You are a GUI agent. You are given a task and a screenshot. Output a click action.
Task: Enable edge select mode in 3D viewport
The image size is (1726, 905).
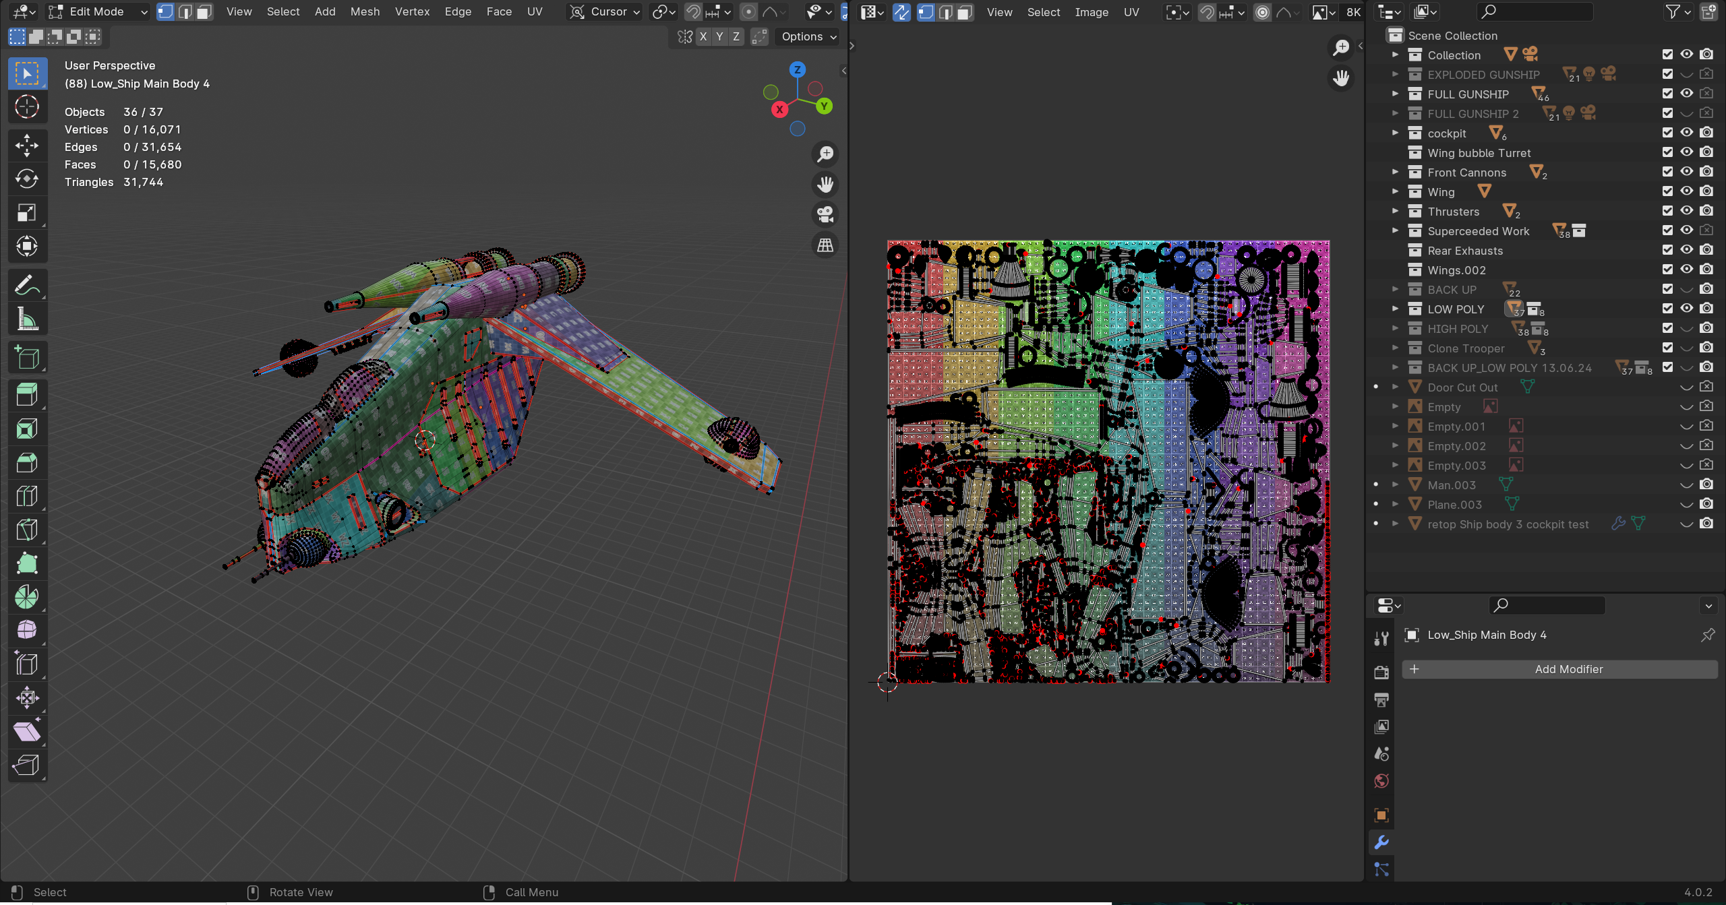[x=185, y=11]
